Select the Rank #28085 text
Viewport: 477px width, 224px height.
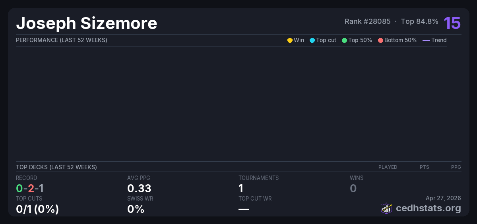click(x=367, y=21)
